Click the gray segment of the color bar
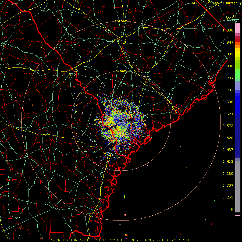The image size is (242, 242). click(x=237, y=187)
